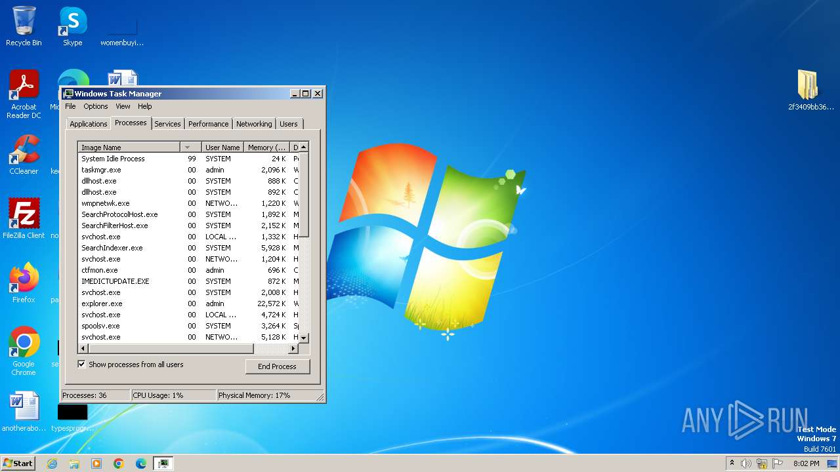840x472 pixels.
Task: Select the explorer.exe process row
Action: (x=188, y=304)
